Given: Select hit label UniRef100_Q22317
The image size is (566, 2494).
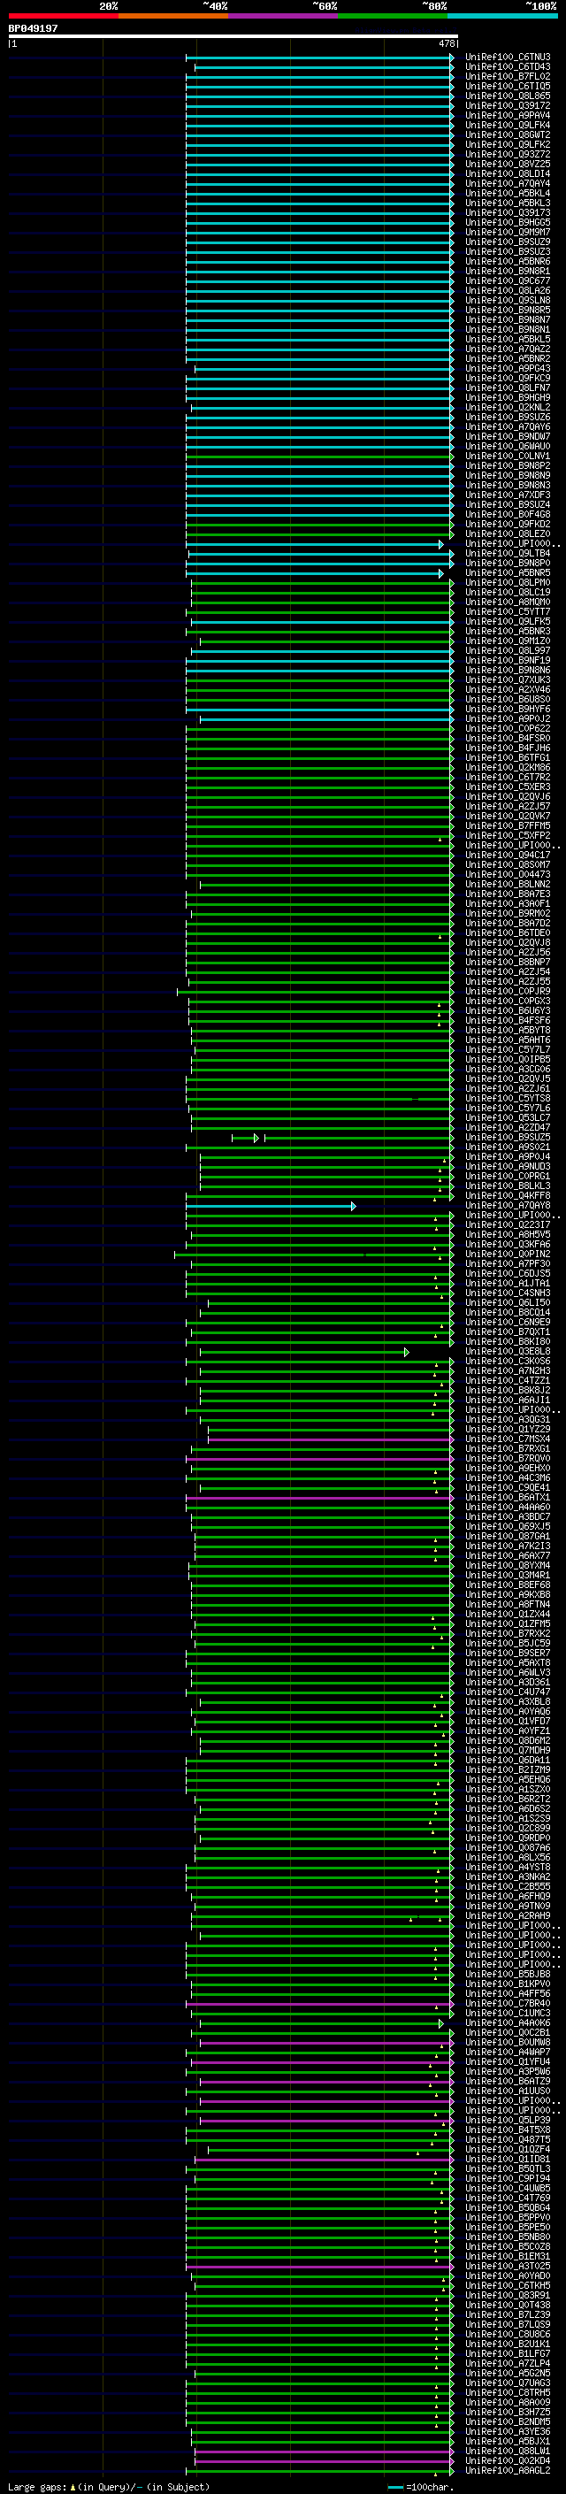Looking at the screenshot, I should tap(508, 1225).
